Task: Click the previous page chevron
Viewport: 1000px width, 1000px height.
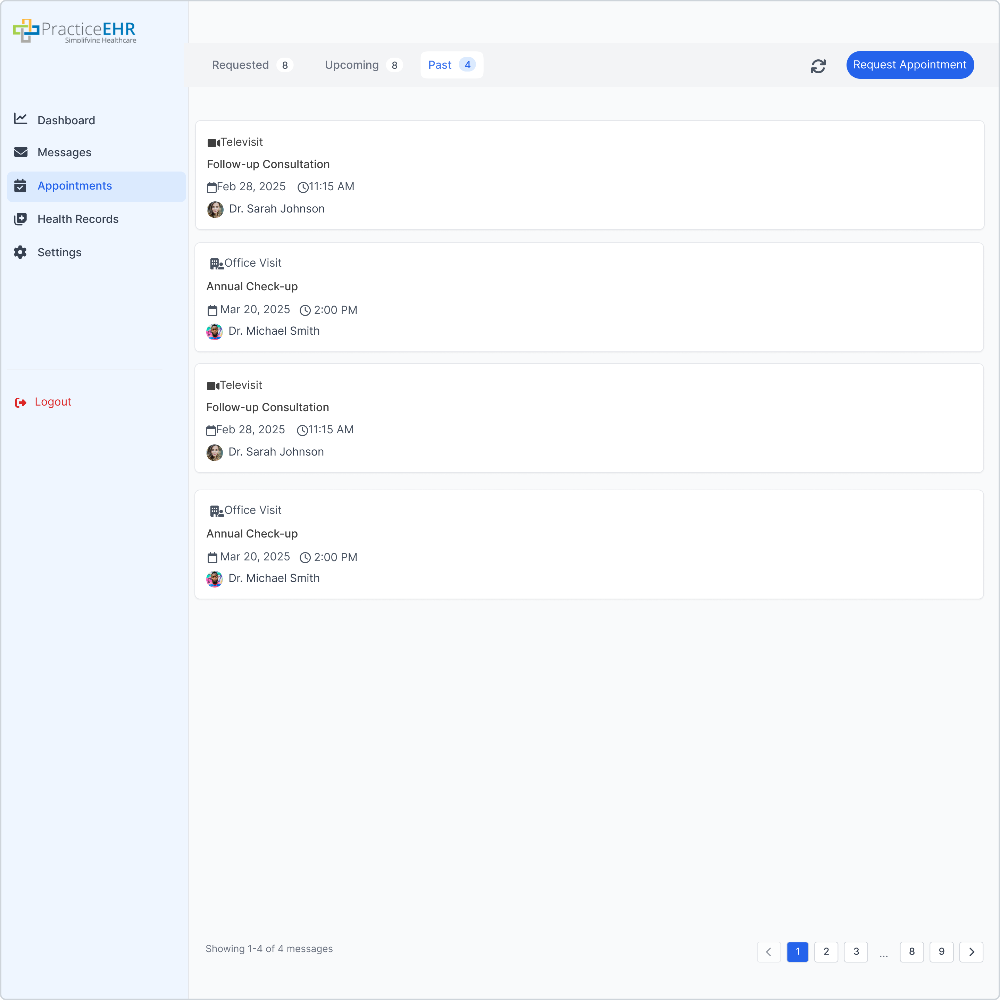Action: 769,952
